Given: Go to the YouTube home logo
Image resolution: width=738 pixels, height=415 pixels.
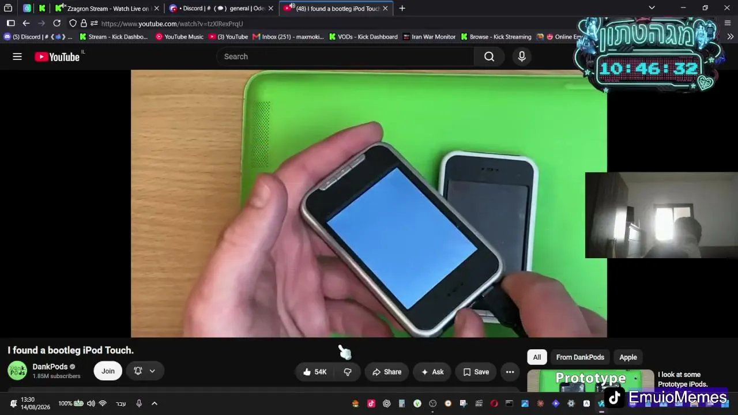Looking at the screenshot, I should click(57, 56).
